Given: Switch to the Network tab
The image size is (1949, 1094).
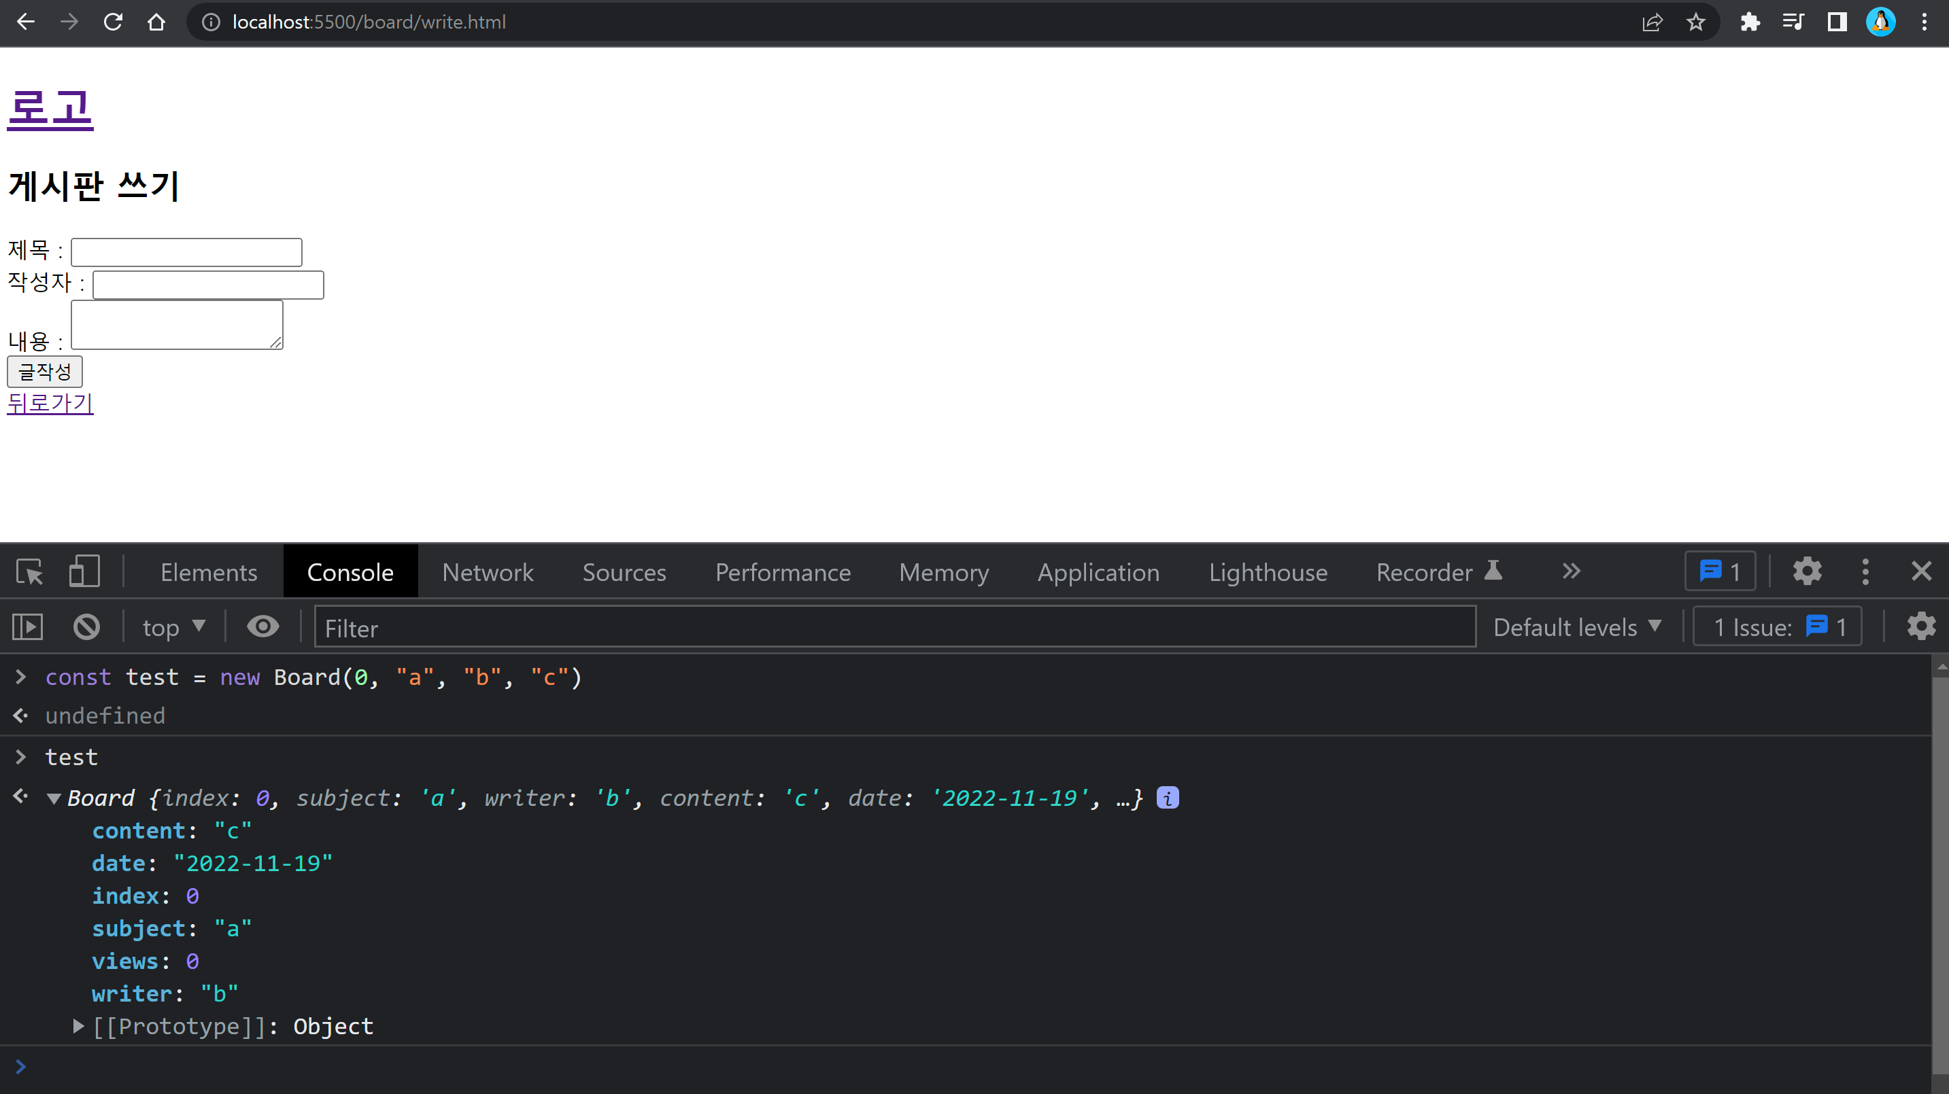Looking at the screenshot, I should pos(487,572).
